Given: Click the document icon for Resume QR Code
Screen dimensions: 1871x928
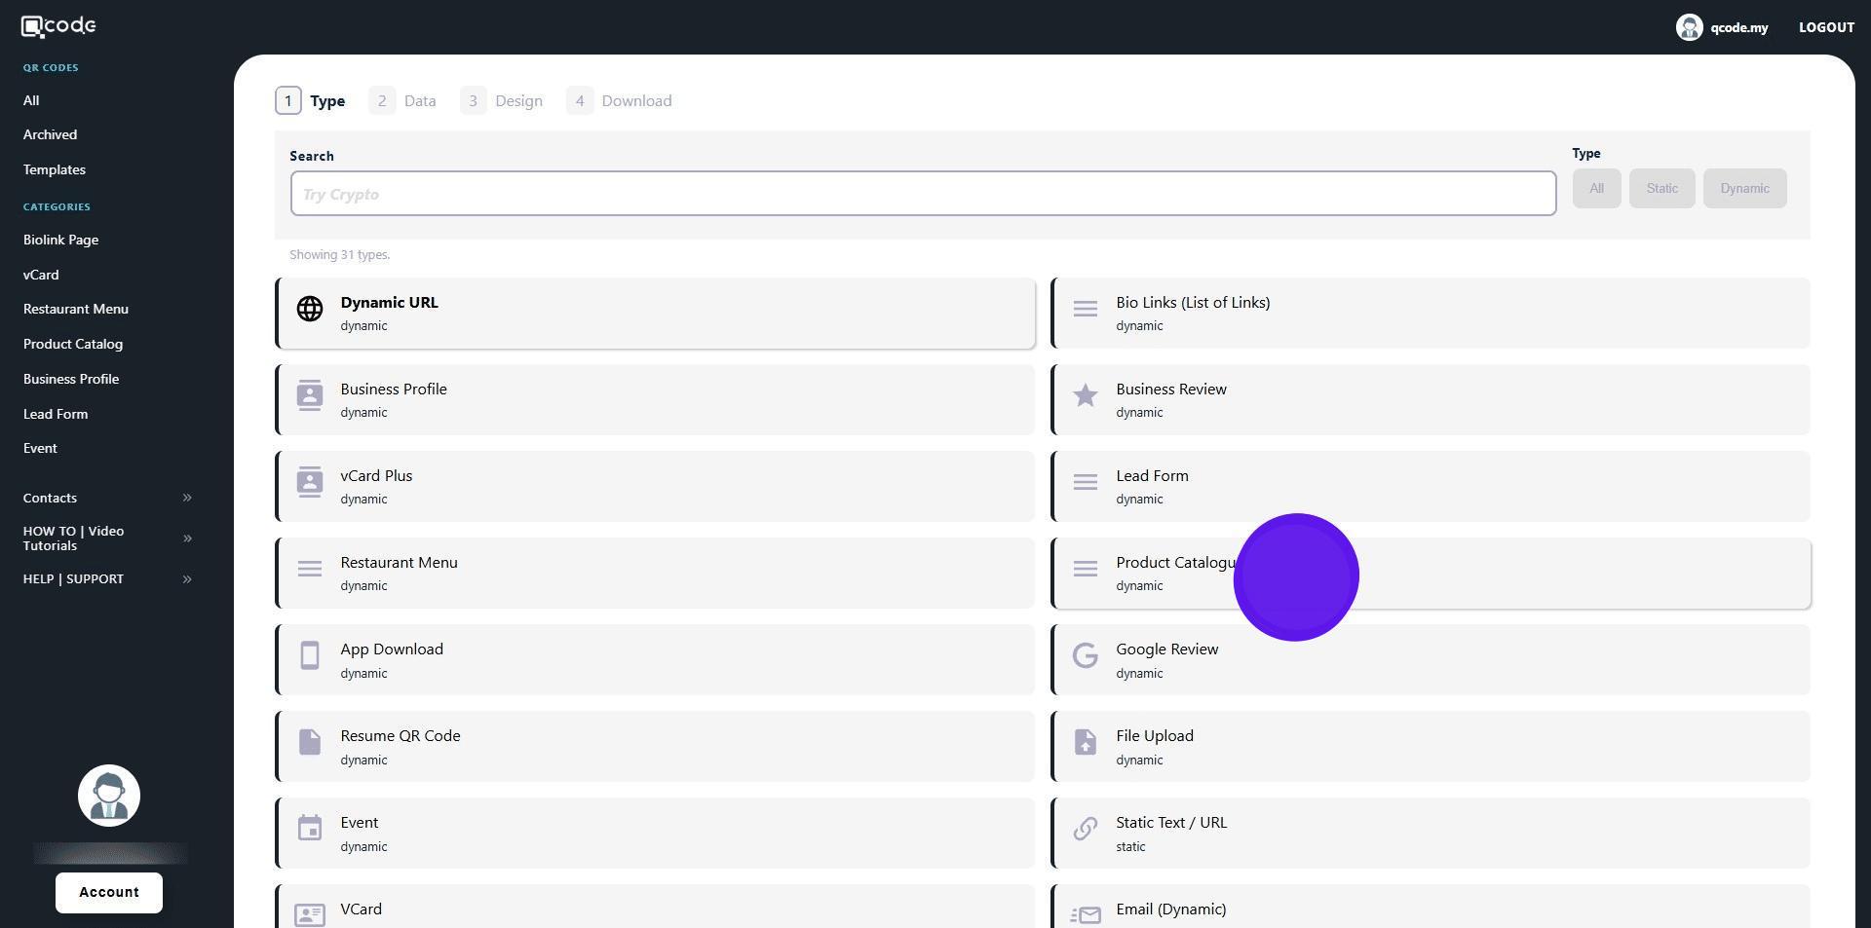Looking at the screenshot, I should click(x=310, y=742).
